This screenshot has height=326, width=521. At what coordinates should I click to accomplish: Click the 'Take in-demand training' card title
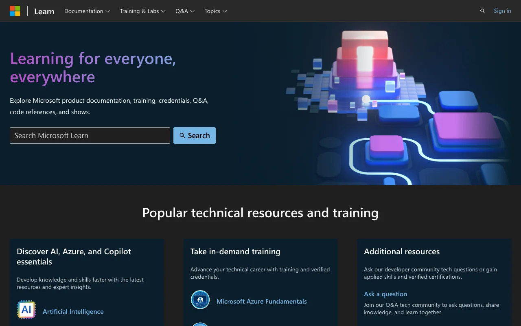pyautogui.click(x=235, y=251)
